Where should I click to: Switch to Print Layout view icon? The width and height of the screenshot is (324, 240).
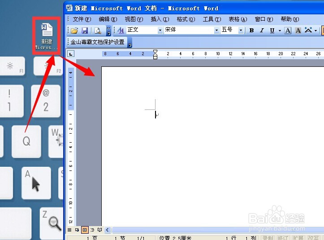[x=85, y=230]
